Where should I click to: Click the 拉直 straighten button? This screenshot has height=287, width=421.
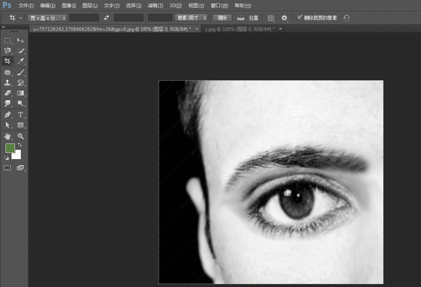point(248,18)
